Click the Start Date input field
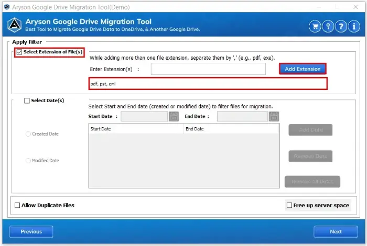This screenshot has width=367, height=246. click(x=144, y=116)
